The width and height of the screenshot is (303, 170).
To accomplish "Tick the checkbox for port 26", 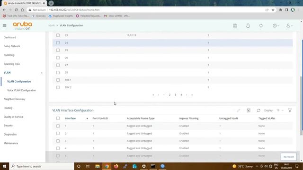I will point(58,58).
